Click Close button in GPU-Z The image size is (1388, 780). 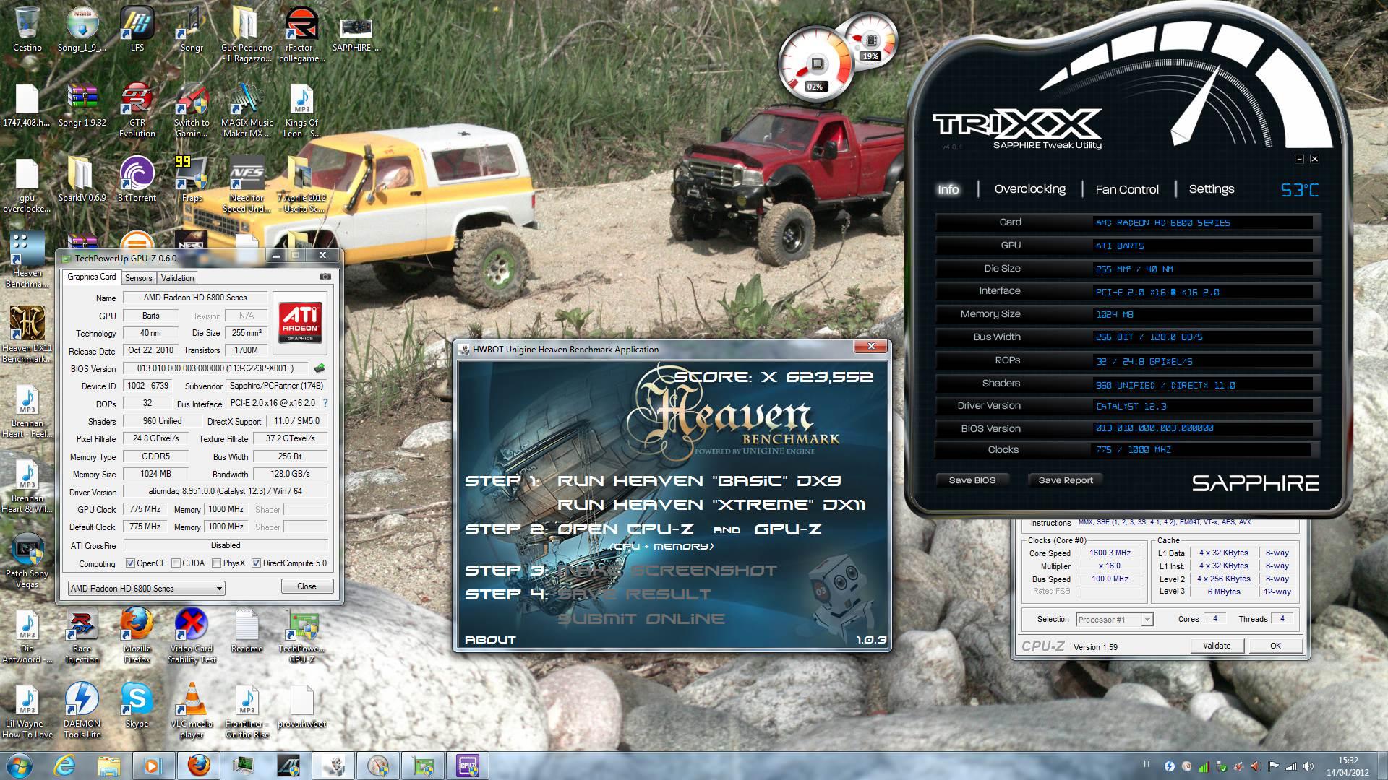(x=307, y=586)
